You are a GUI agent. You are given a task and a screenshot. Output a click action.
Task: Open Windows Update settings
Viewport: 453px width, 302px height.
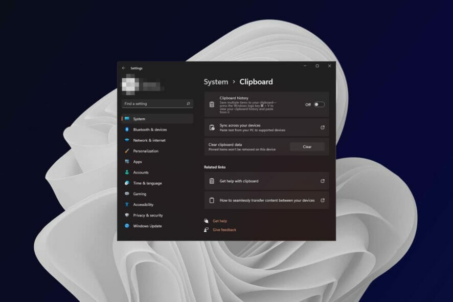(157, 226)
